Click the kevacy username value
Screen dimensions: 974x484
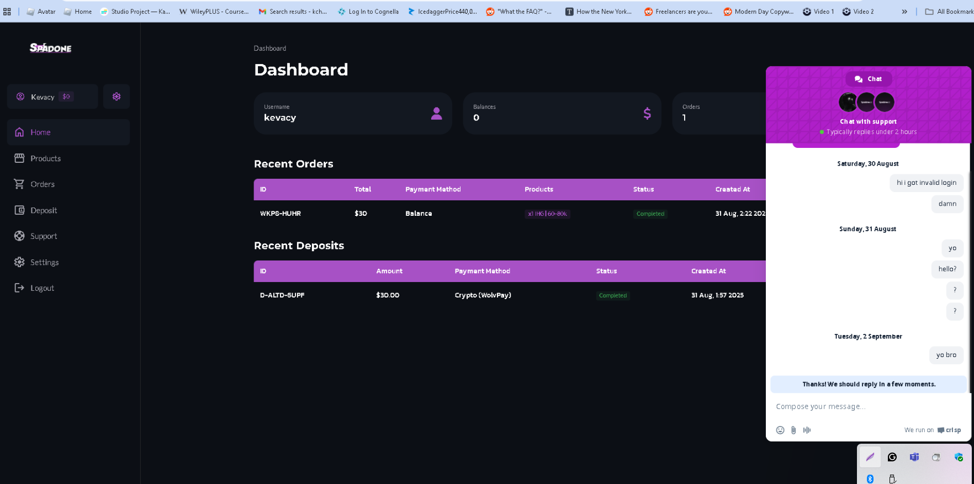pyautogui.click(x=280, y=118)
